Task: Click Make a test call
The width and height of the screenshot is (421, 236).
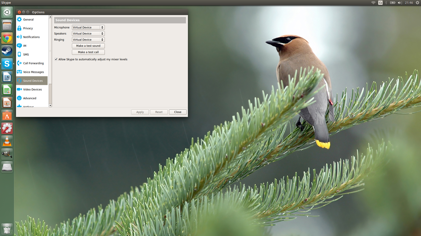Action: coord(88,52)
